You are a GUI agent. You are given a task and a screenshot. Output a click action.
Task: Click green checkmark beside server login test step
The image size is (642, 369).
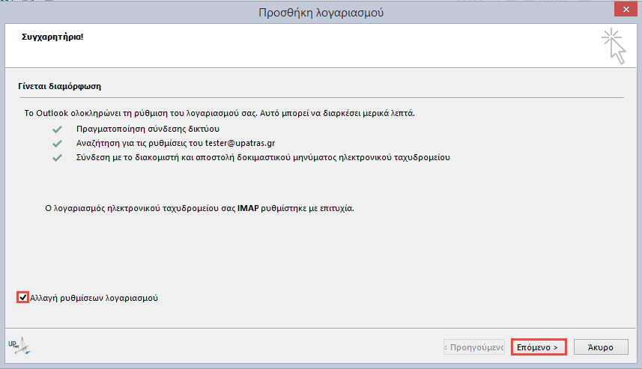(58, 158)
